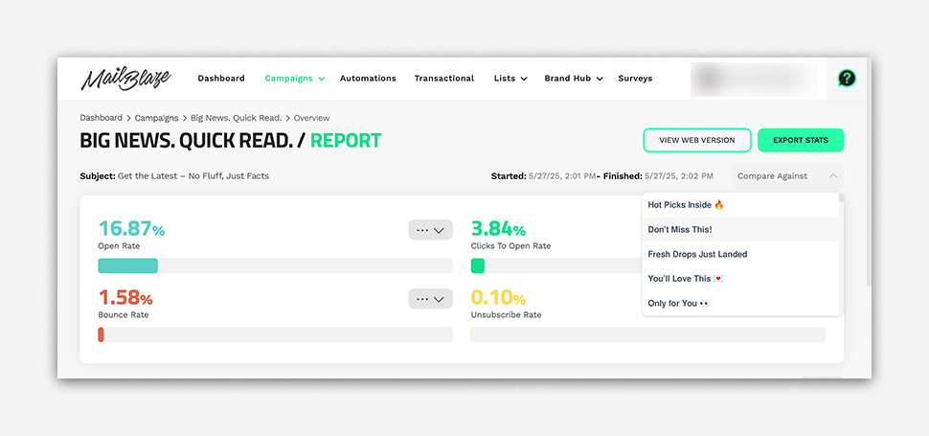
Task: Select 'Only for You' option
Action: point(740,304)
